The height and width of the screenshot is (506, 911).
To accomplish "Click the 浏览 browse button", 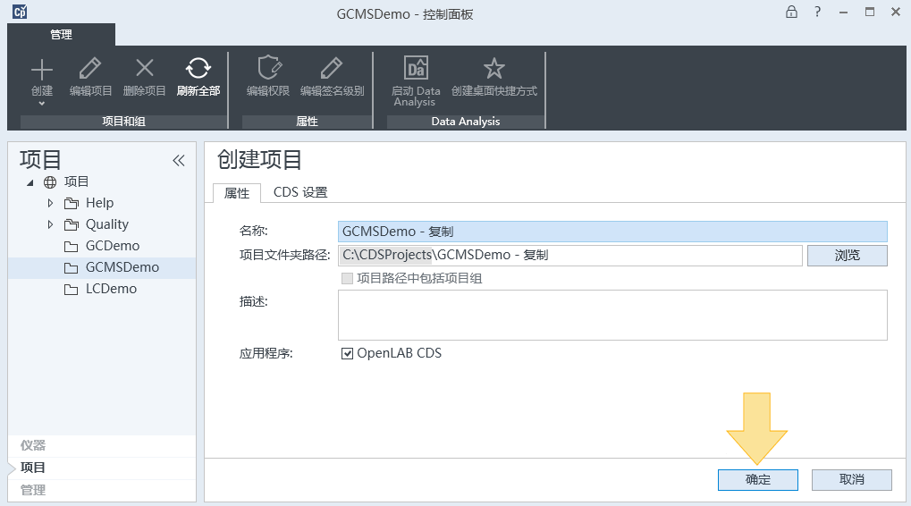I will [848, 256].
